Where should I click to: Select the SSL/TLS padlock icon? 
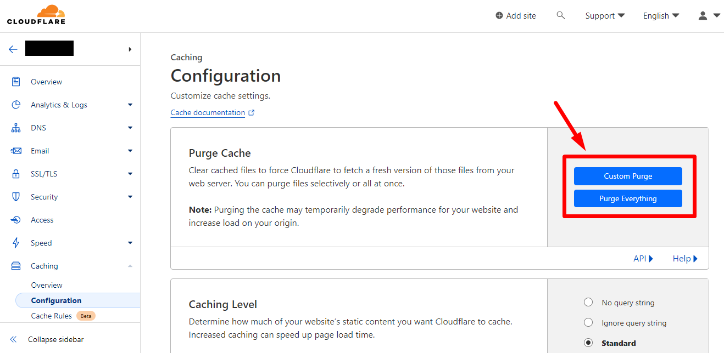tap(15, 173)
